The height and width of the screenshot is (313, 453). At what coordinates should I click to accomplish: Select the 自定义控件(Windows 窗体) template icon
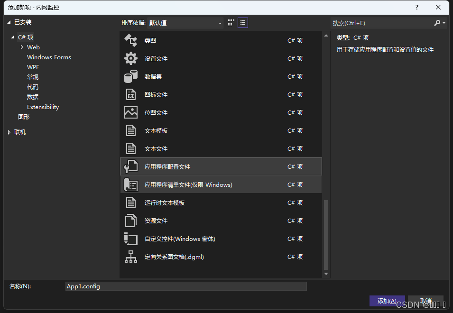pos(131,239)
